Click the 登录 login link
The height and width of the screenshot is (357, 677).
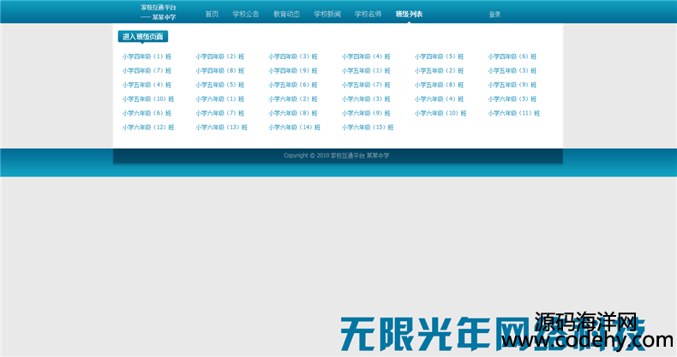494,15
